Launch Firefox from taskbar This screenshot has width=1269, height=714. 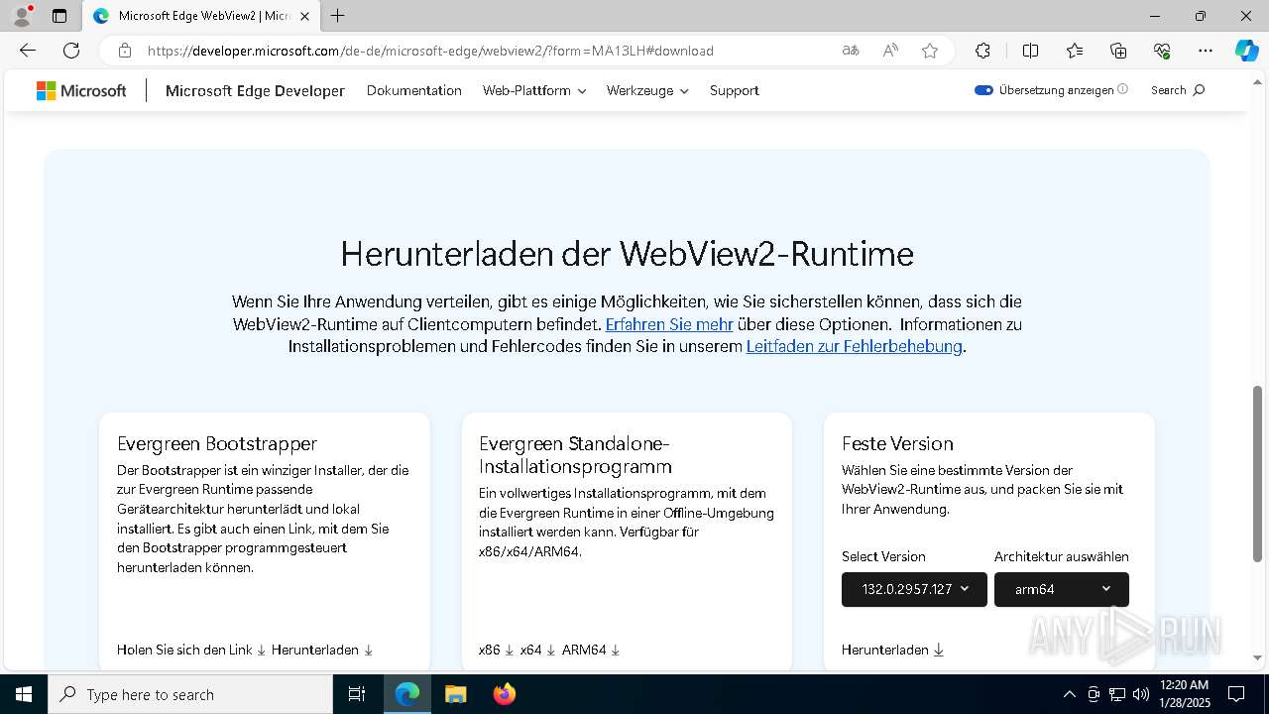[x=505, y=694]
